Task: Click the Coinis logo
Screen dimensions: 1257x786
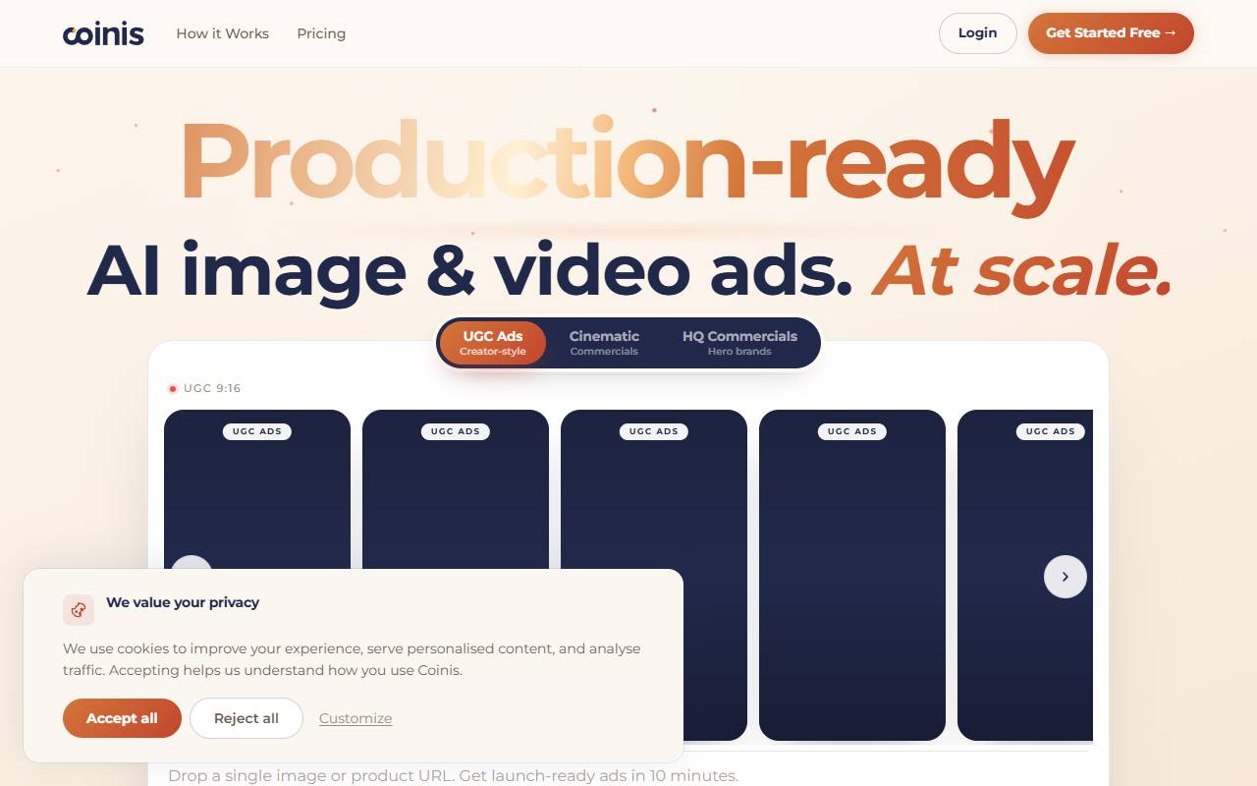Action: point(103,33)
